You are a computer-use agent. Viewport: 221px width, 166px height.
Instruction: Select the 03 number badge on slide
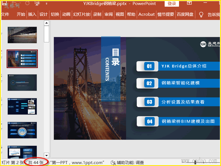pyautogui.click(x=149, y=102)
